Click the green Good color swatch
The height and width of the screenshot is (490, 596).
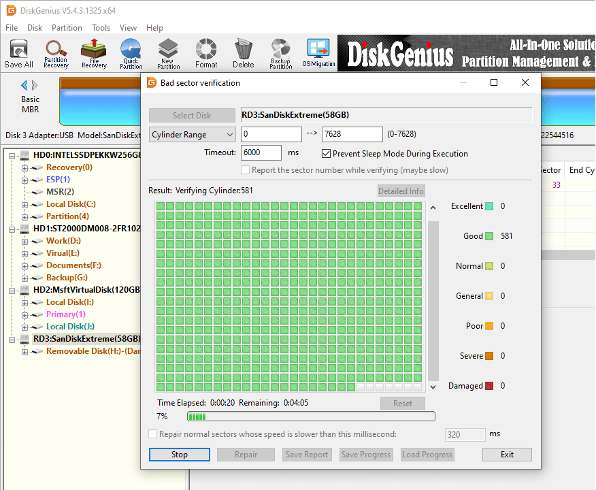[489, 236]
